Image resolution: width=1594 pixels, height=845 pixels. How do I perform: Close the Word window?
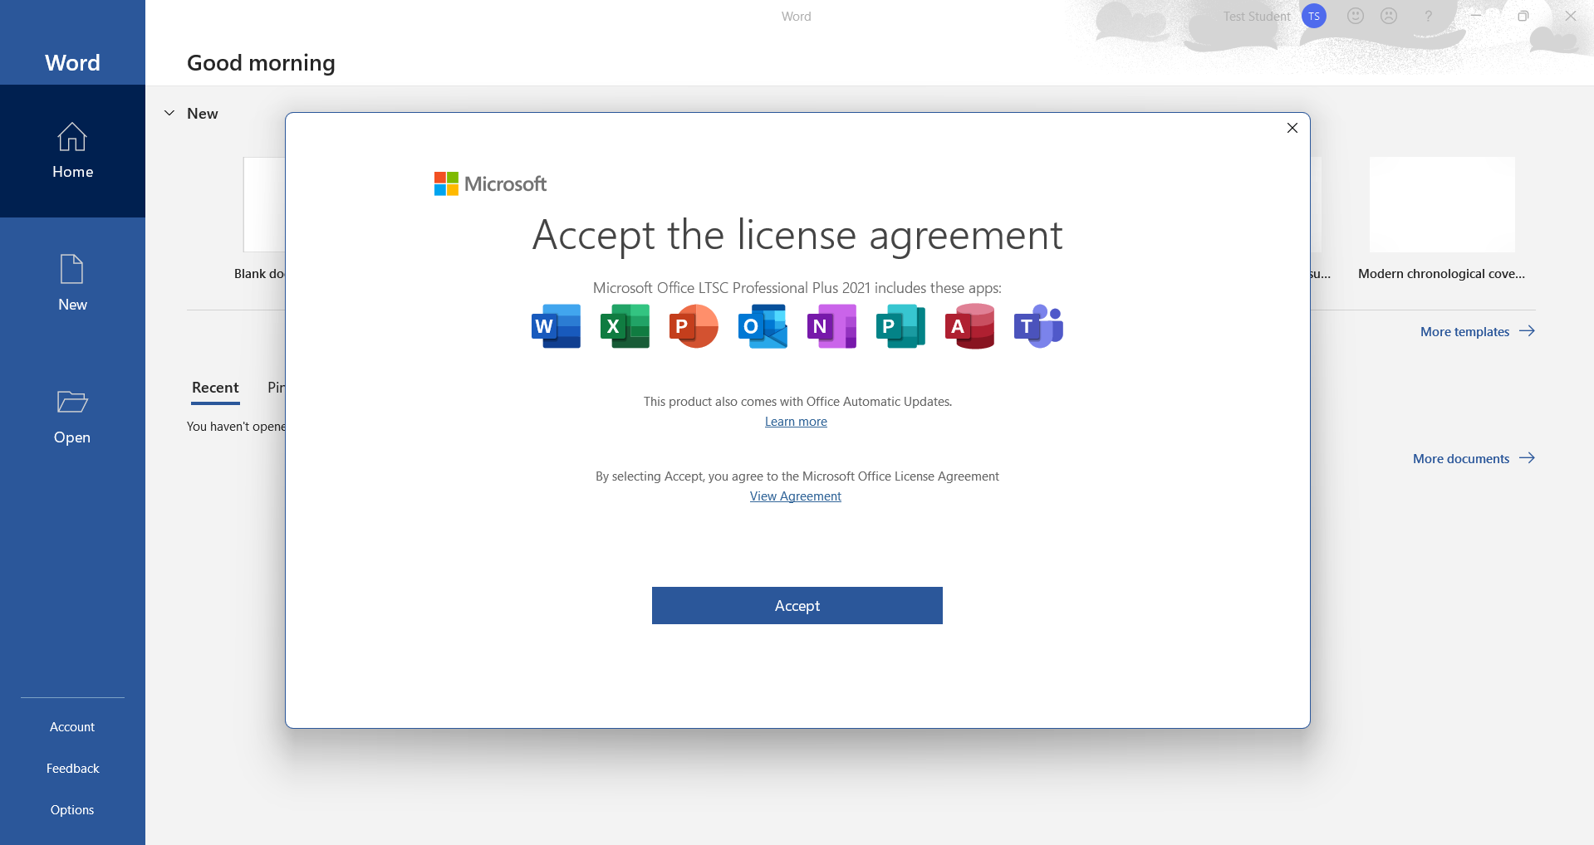[1570, 16]
